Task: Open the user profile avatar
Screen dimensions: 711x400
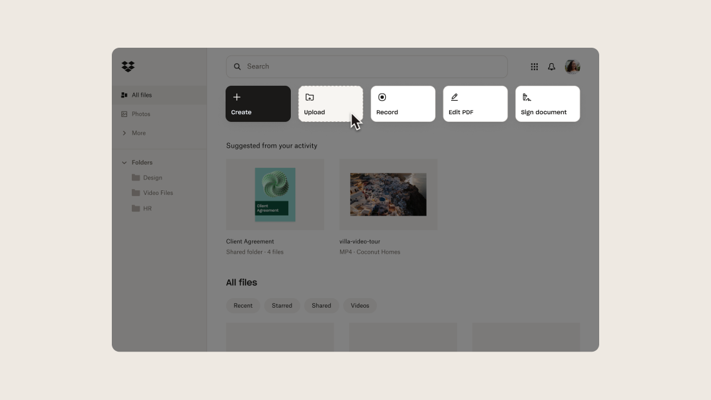Action: point(572,66)
